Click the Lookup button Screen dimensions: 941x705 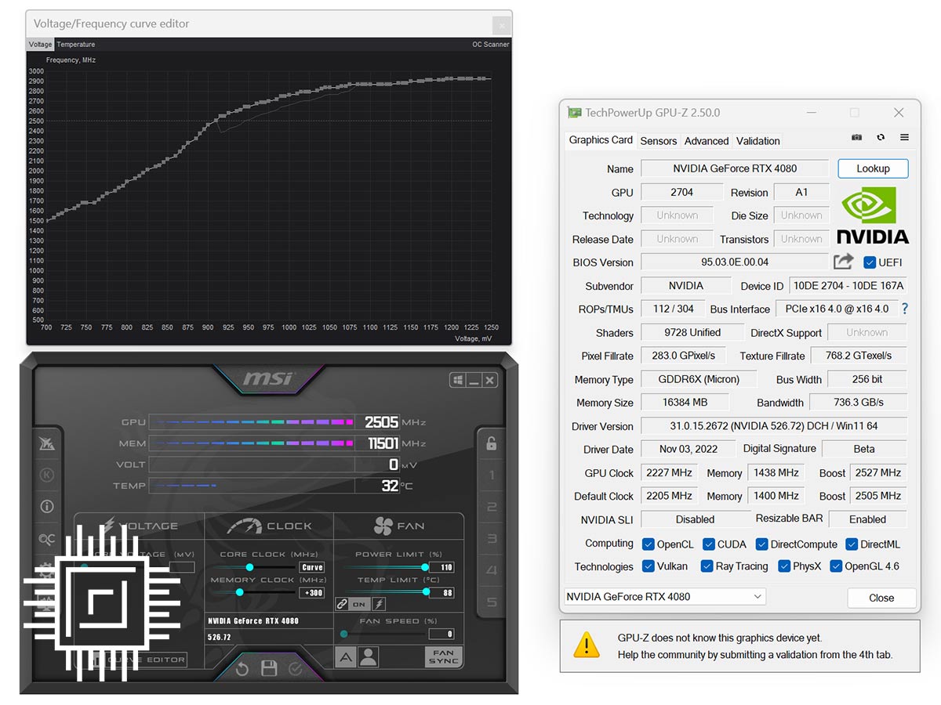pos(873,168)
